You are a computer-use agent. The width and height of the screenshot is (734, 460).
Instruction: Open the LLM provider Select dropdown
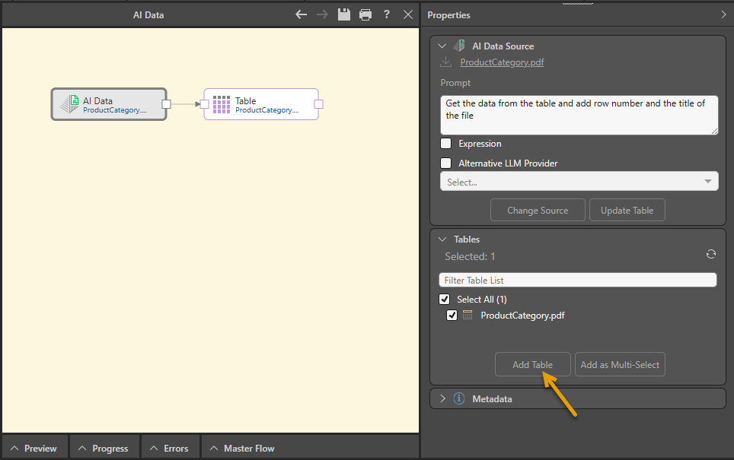(x=579, y=182)
